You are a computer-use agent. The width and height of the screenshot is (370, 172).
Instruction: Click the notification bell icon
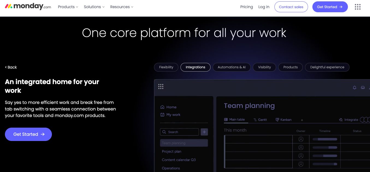(x=354, y=88)
